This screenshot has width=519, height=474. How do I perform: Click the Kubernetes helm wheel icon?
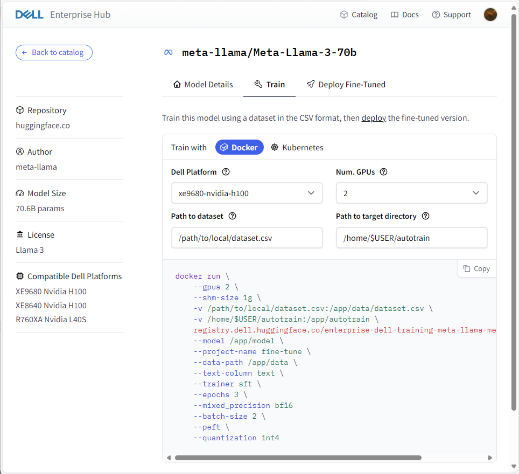pos(274,147)
